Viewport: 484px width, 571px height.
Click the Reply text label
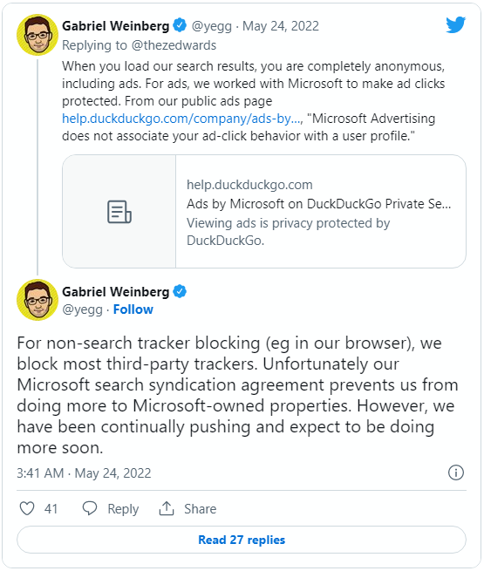click(123, 509)
